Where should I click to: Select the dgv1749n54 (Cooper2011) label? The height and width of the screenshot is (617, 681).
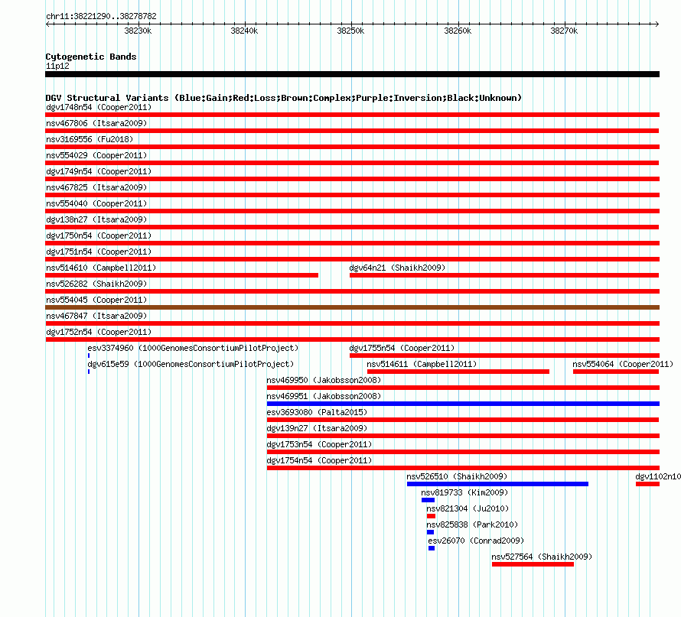tap(99, 171)
